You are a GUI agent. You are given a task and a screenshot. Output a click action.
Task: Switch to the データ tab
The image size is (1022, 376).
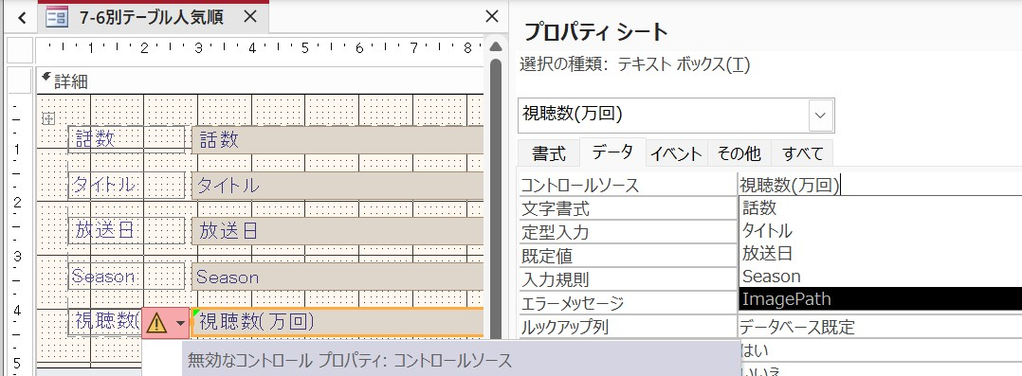click(x=612, y=152)
